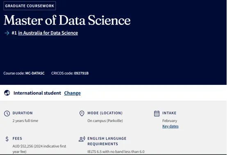The image size is (227, 155).
Task: Click the English Language Requirements heading
Action: [x=107, y=141]
